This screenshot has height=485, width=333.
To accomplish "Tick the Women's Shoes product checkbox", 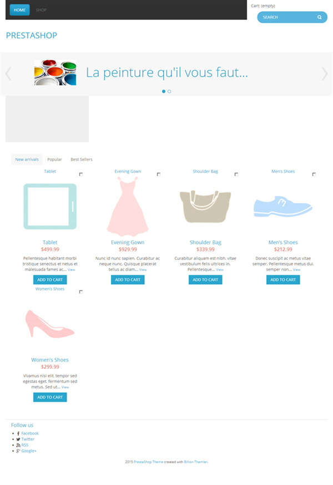I will point(81,292).
